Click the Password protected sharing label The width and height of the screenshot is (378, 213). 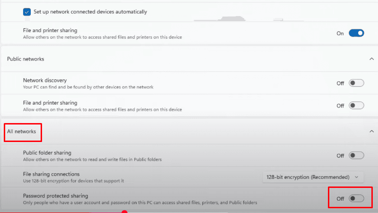[x=56, y=195]
